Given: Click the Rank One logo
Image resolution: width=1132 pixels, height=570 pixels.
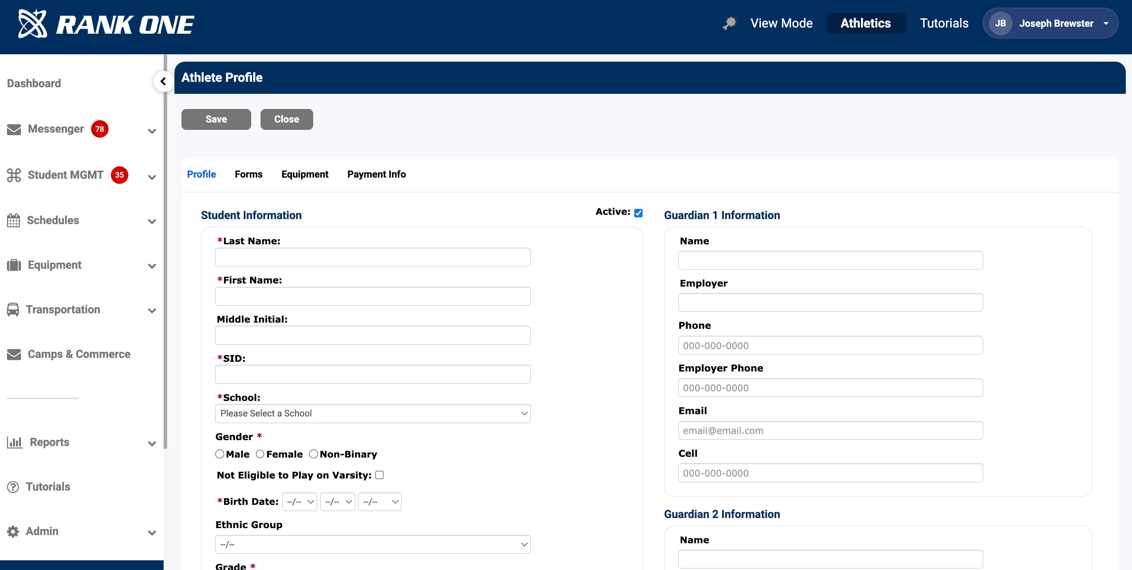Looking at the screenshot, I should (x=106, y=24).
